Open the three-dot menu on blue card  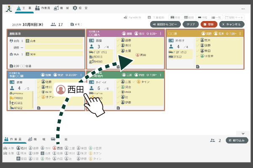click(x=81, y=75)
